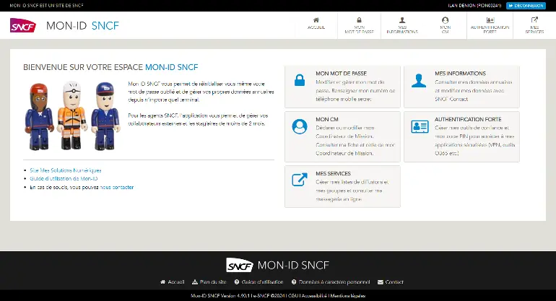Click the nous contacter link
The height and width of the screenshot is (301, 556).
click(x=117, y=187)
